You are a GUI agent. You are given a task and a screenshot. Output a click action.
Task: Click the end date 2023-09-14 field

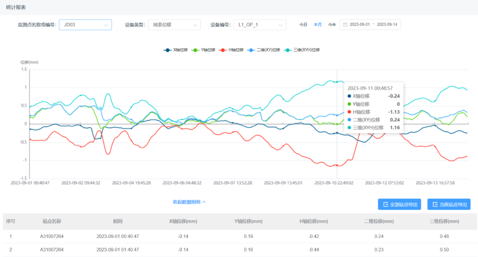click(387, 25)
